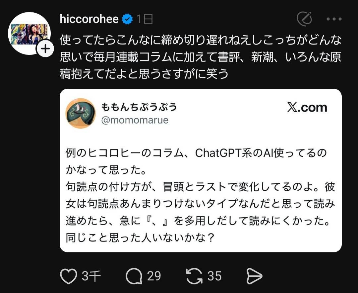Click the blue verified badge
This screenshot has height=293, width=358.
pyautogui.click(x=127, y=19)
